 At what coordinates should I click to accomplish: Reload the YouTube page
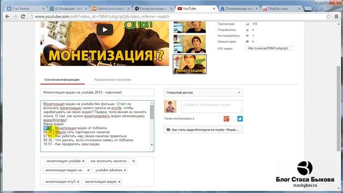[x=23, y=17]
